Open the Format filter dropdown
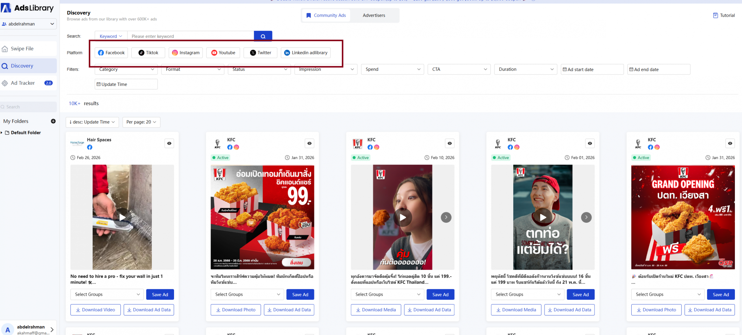Screen dimensions: 742x335 (193, 69)
